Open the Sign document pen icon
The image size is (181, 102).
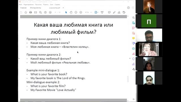119,12
